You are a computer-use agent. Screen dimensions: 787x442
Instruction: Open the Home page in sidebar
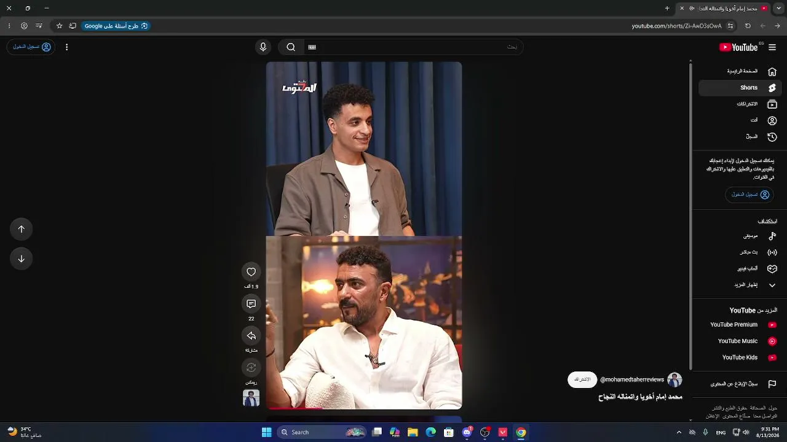tap(740, 71)
